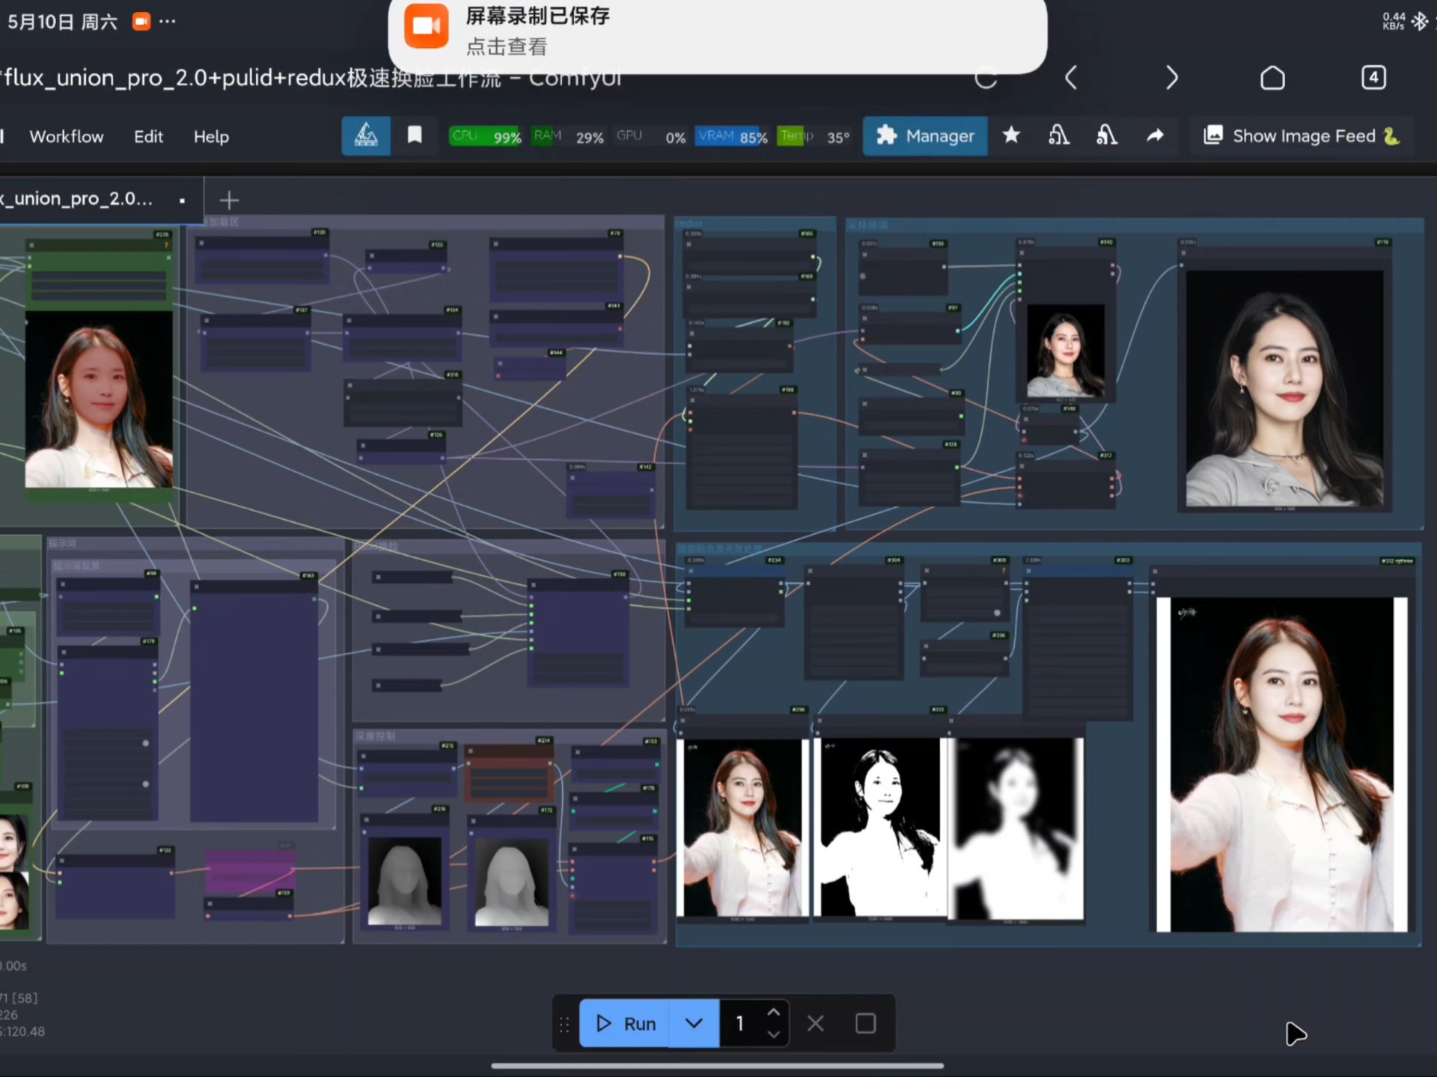Image resolution: width=1437 pixels, height=1077 pixels.
Task: Open the Help menu
Action: [211, 136]
